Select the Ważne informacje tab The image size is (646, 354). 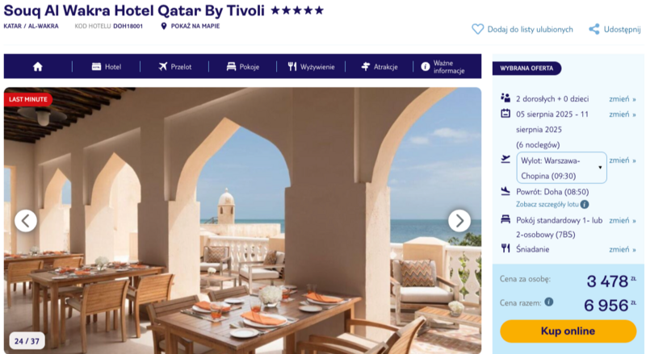click(443, 67)
